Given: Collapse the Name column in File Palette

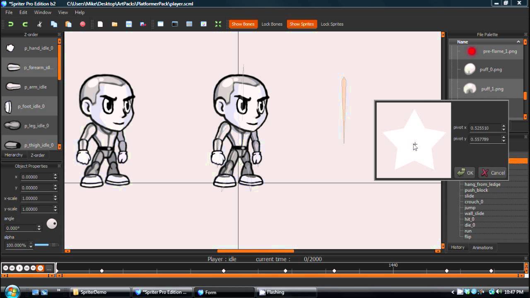Looking at the screenshot, I should point(518,42).
